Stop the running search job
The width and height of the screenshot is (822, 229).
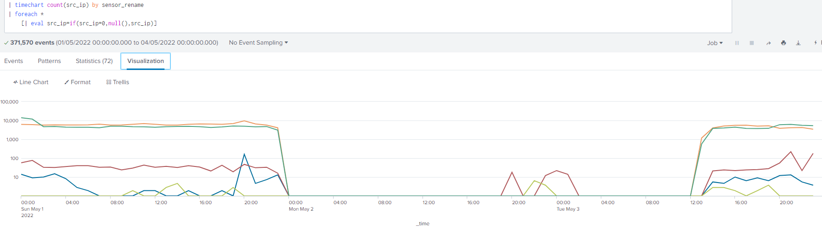pyautogui.click(x=752, y=43)
